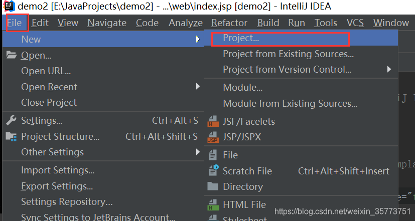Open Settings... from File menu
The width and height of the screenshot is (415, 221).
pyautogui.click(x=103, y=121)
